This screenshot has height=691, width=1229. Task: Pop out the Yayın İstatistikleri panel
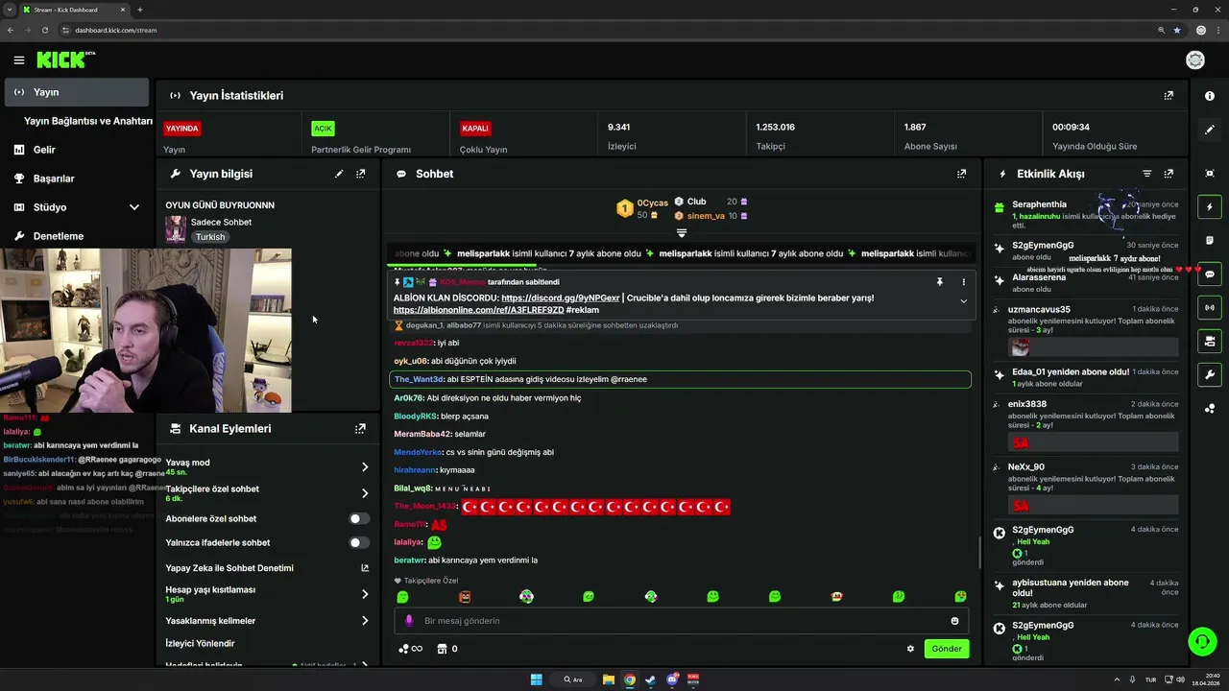pos(1169,96)
